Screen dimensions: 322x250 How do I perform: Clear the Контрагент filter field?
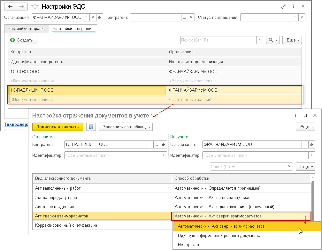191,17
